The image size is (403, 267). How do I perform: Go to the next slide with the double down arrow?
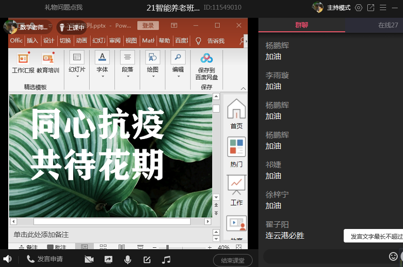216,213
